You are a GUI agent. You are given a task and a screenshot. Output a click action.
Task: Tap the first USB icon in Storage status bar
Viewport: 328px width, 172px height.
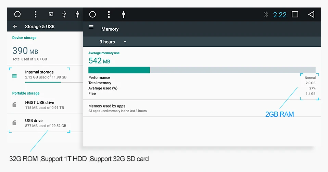pyautogui.click(x=64, y=14)
